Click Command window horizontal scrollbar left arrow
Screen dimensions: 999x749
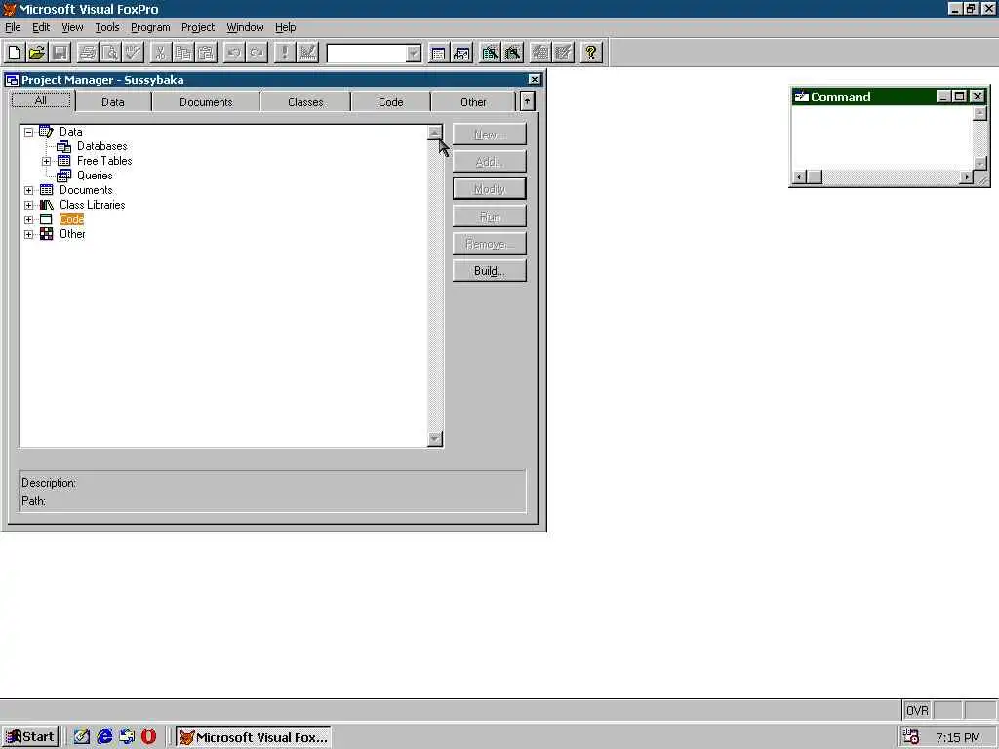[799, 177]
